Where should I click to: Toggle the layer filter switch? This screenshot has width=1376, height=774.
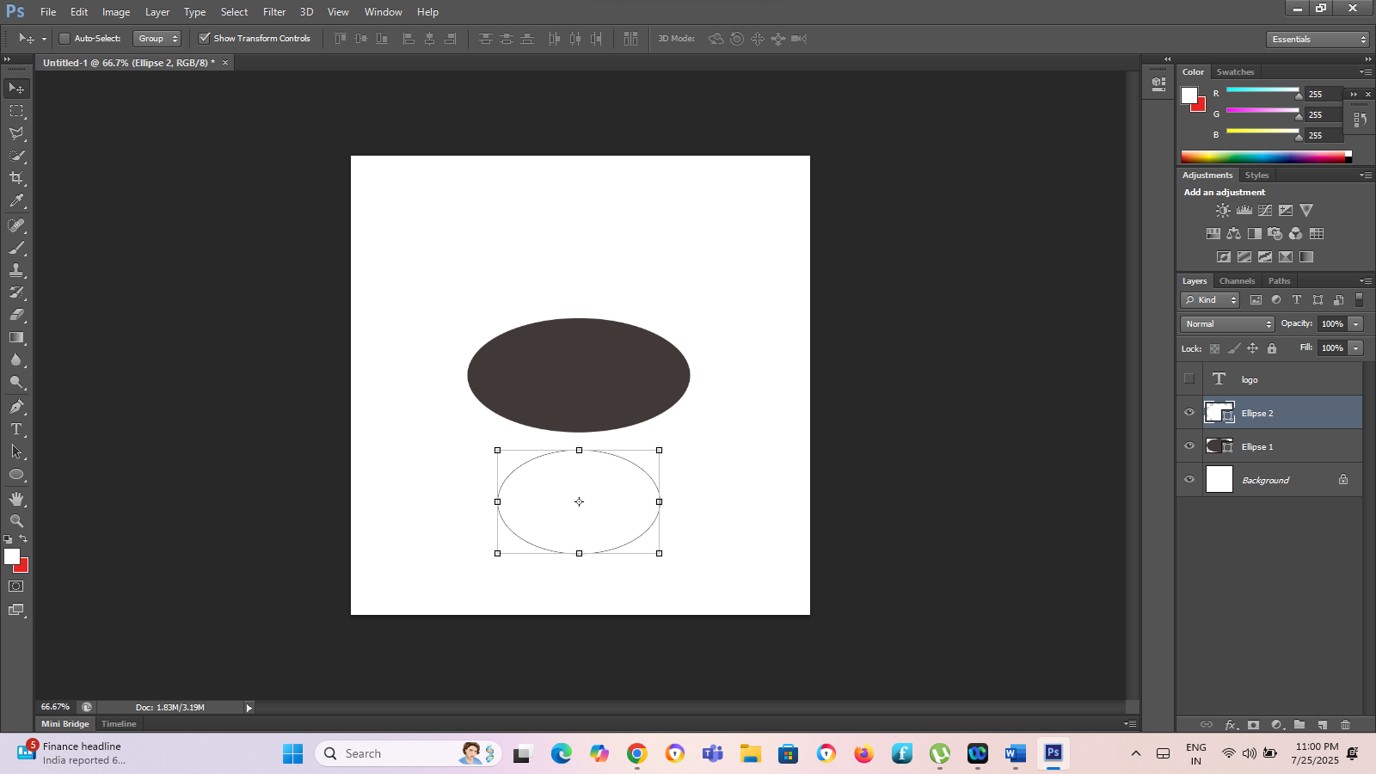[x=1359, y=300]
